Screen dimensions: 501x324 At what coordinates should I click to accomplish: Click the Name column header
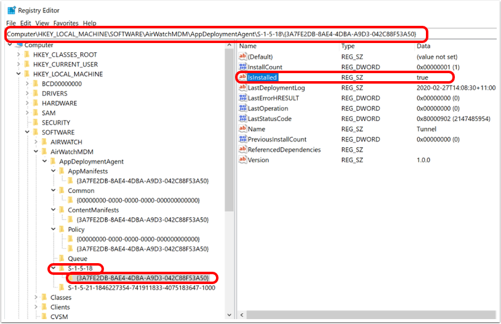pos(248,46)
